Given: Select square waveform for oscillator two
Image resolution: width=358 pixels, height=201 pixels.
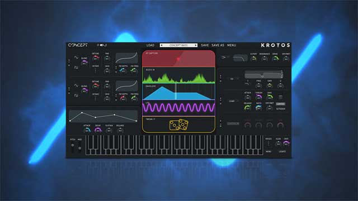Looking at the screenshot, I should coord(76,95).
